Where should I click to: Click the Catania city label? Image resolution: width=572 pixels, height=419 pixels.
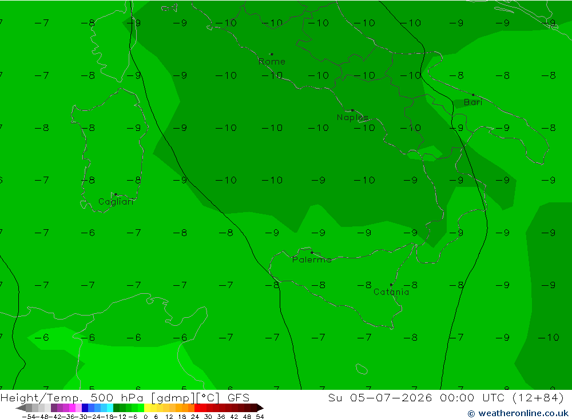[x=391, y=292]
